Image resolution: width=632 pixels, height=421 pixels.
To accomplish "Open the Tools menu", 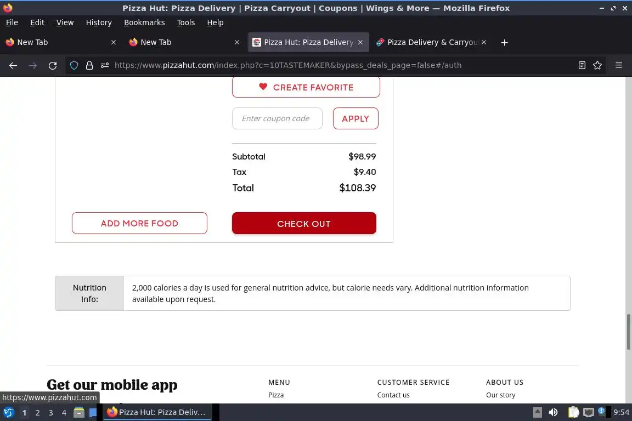I will (186, 22).
